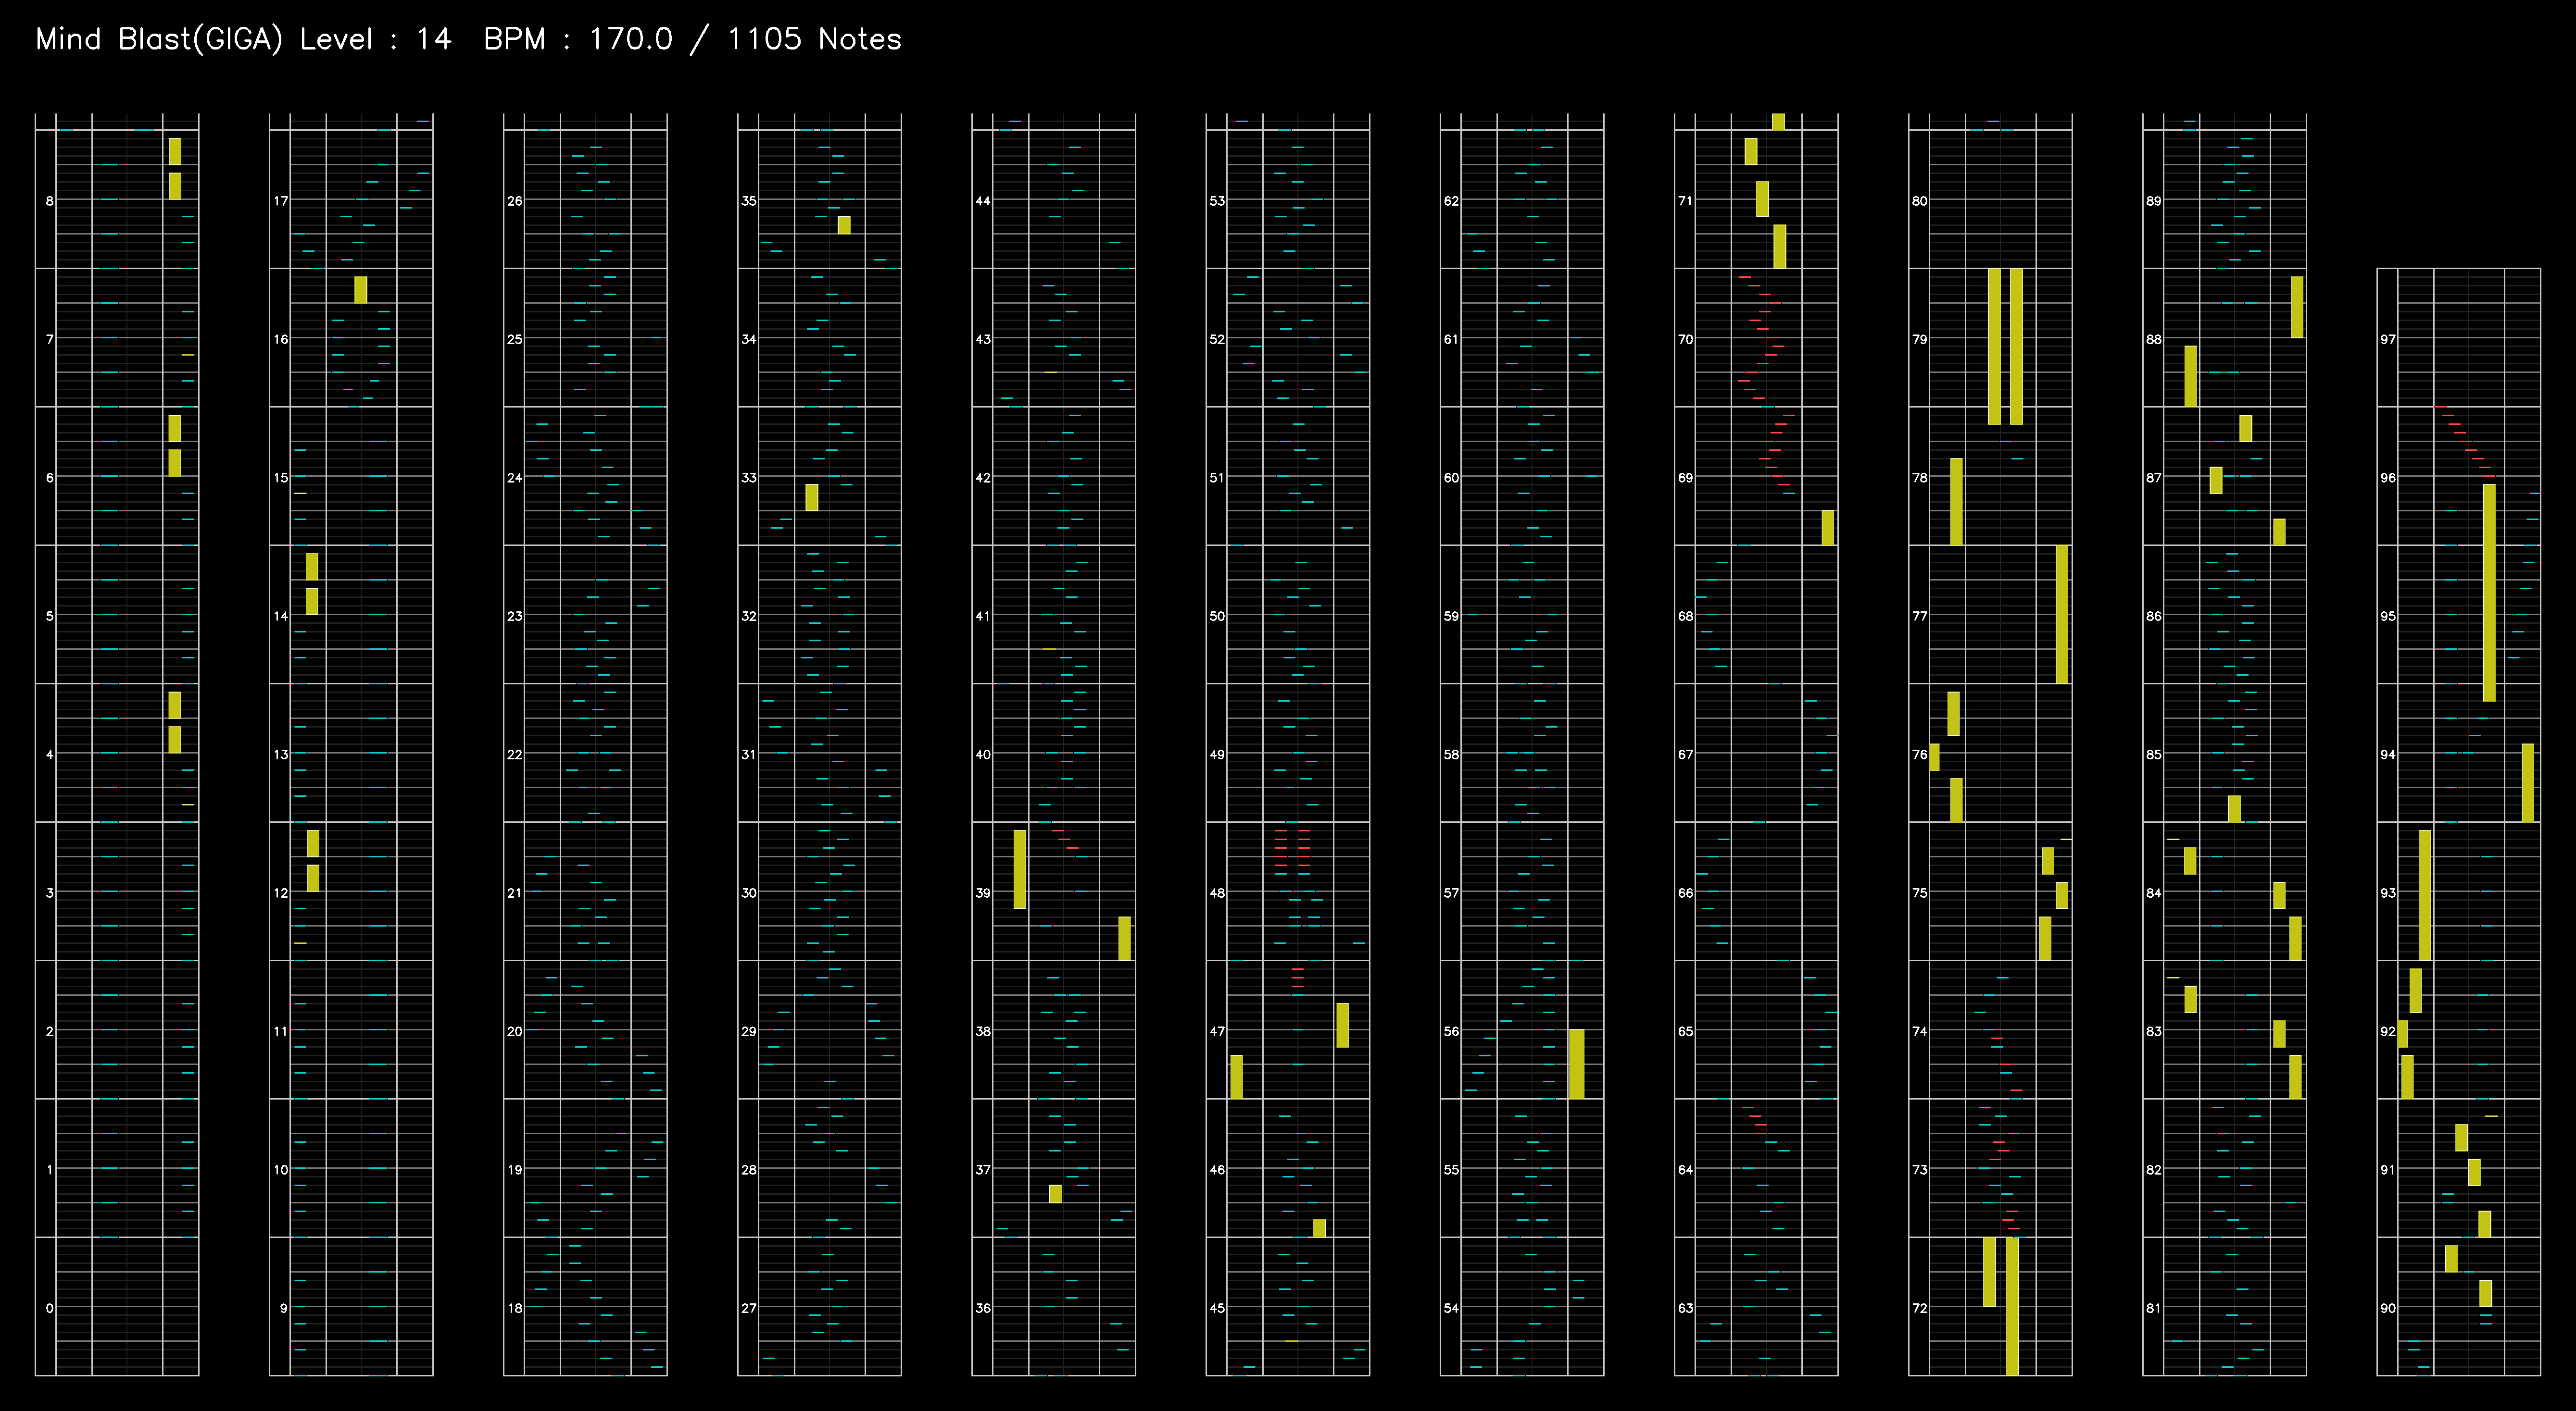The height and width of the screenshot is (1411, 2576).
Task: Select measure number 36 label
Action: [983, 1308]
